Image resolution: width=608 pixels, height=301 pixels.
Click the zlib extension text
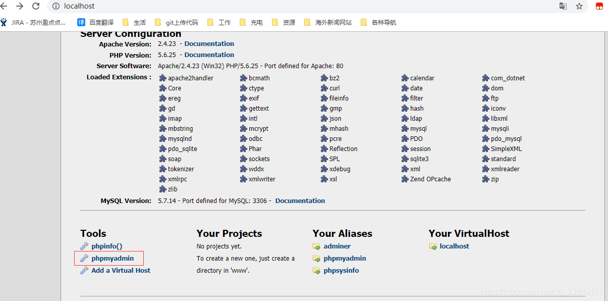(173, 189)
